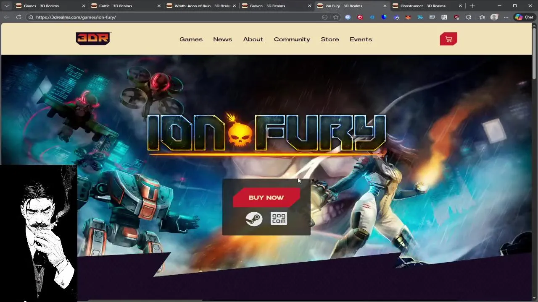Open the News menu item
The image size is (538, 302).
222,39
